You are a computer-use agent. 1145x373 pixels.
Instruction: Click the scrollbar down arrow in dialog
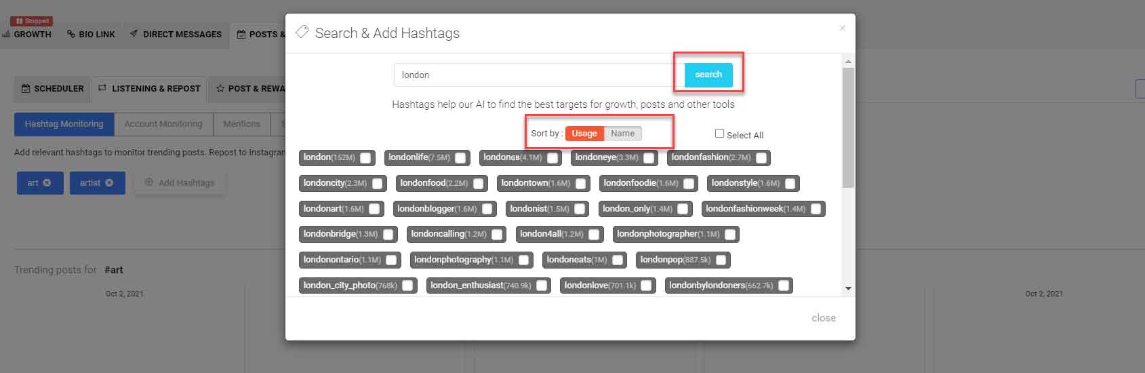848,288
